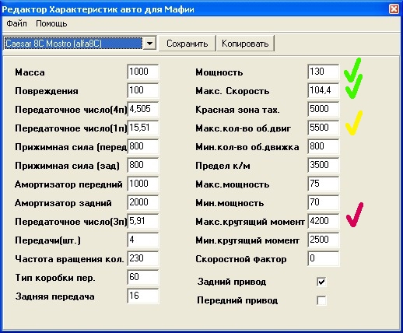This screenshot has width=403, height=333.
Task: Click the Задняя передача input field
Action: pyautogui.click(x=143, y=296)
